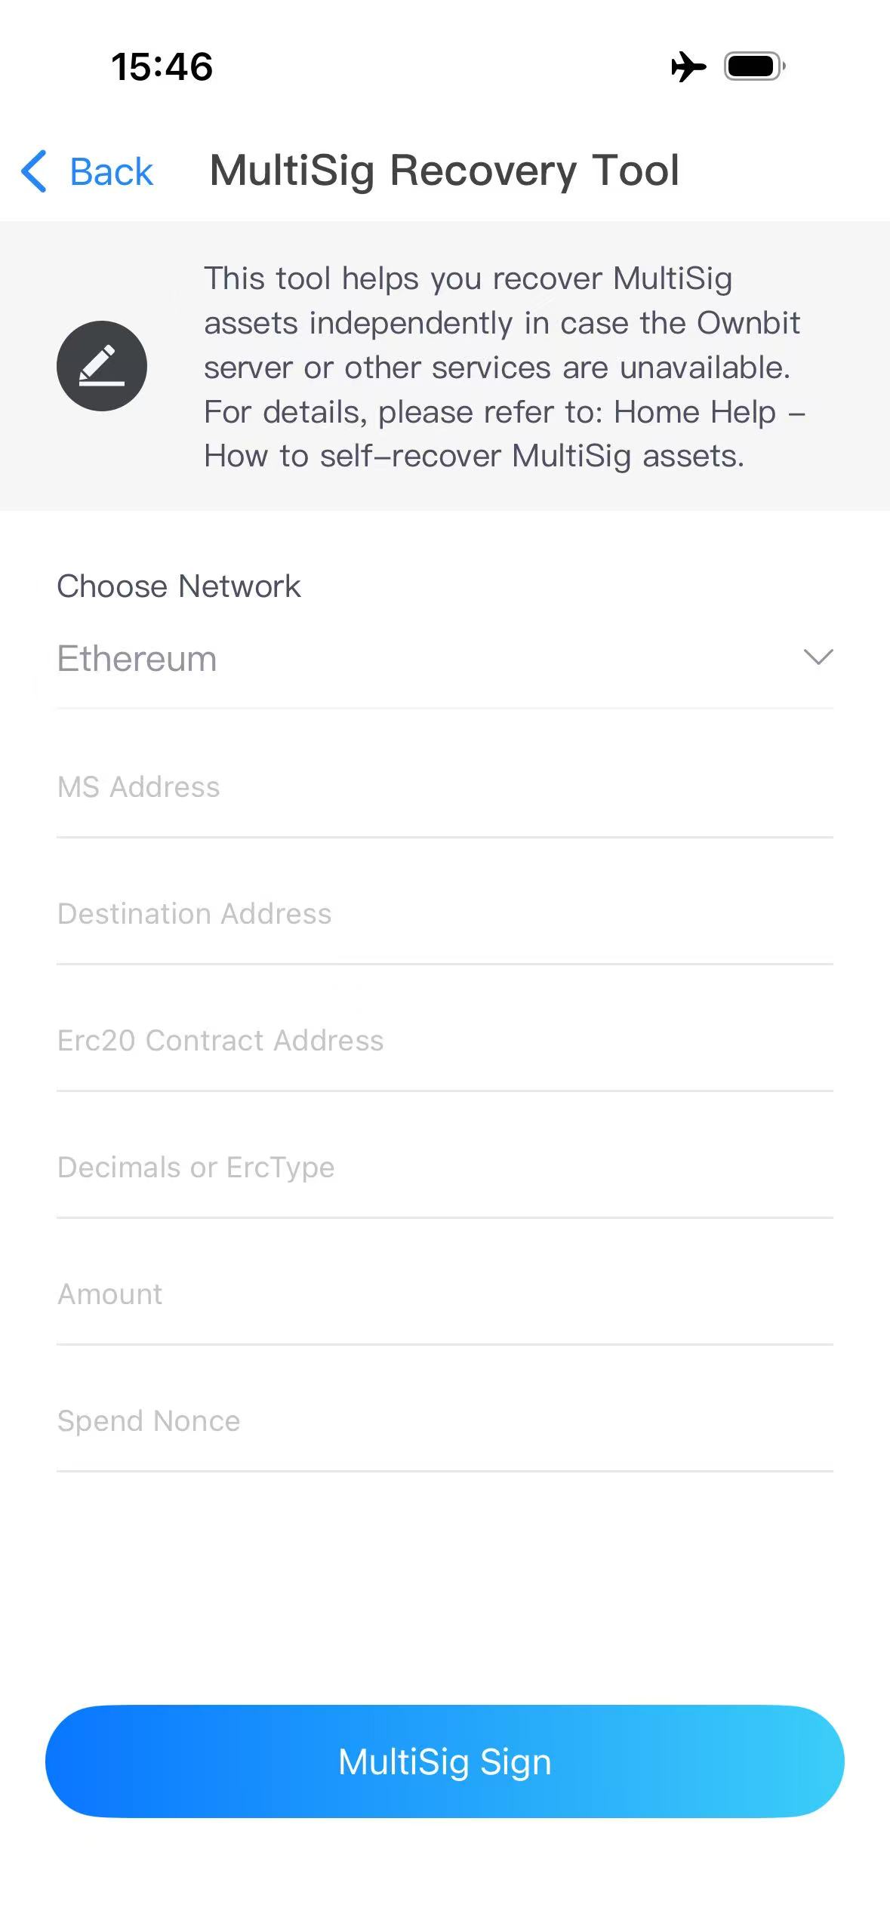Tap the 15:46 clock in status bar

coord(162,66)
